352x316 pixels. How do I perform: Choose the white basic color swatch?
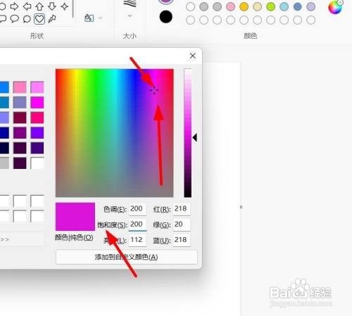tap(37, 163)
